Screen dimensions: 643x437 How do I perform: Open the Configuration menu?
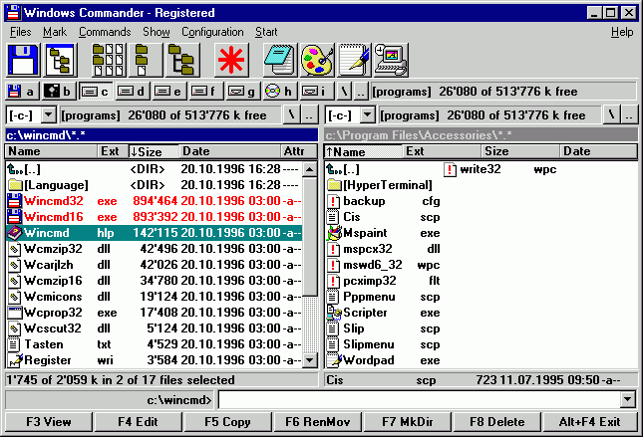[x=212, y=32]
